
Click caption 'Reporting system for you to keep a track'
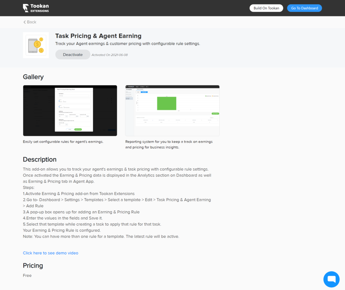(169, 144)
